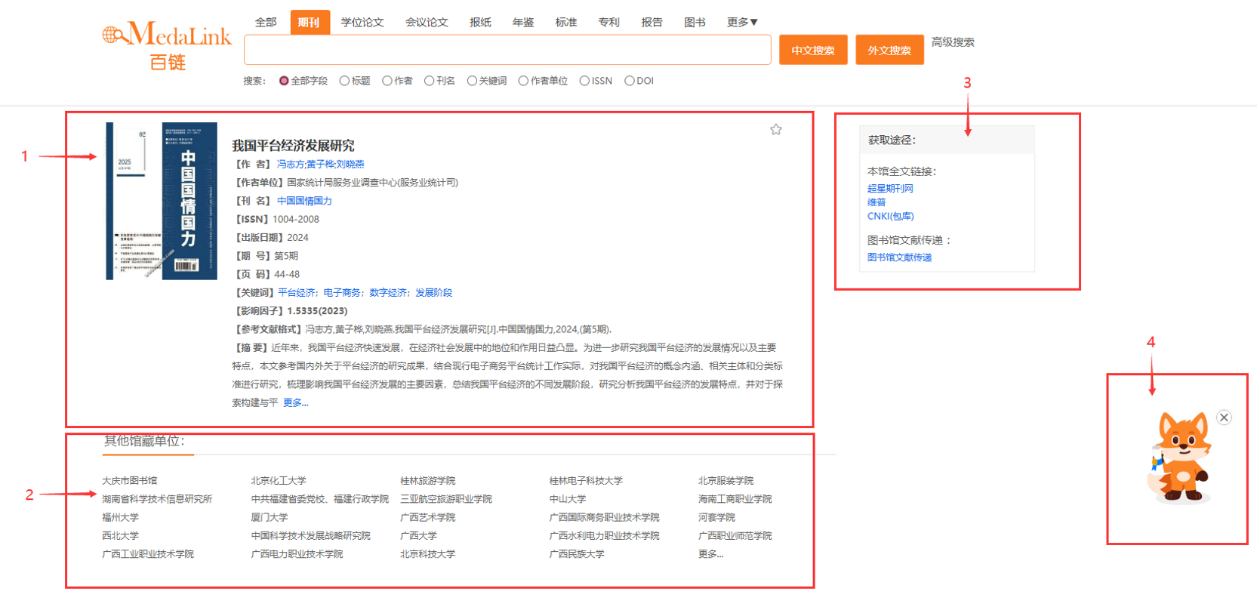Viewport: 1257px width, 604px height.
Task: Click the 中文搜索 button
Action: pos(813,50)
